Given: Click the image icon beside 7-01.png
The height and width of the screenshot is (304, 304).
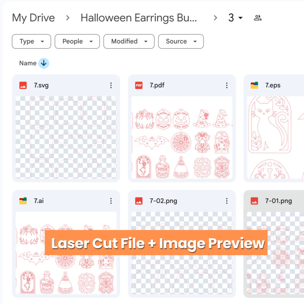Looking at the screenshot, I should coord(254,201).
